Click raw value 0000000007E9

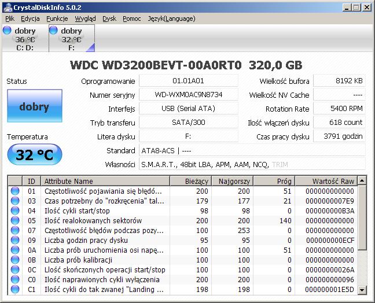click(x=329, y=201)
